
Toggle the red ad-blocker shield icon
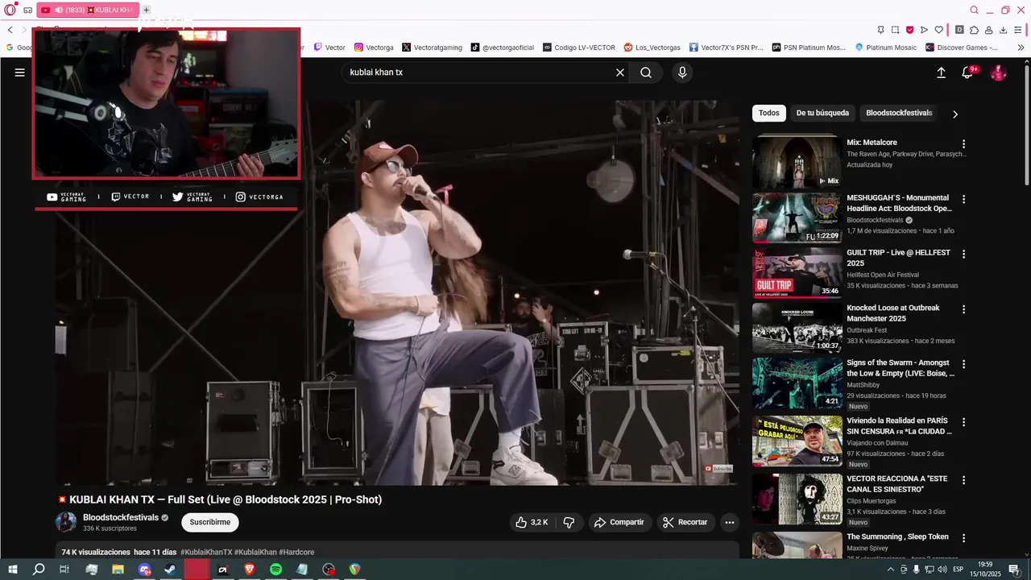[909, 30]
